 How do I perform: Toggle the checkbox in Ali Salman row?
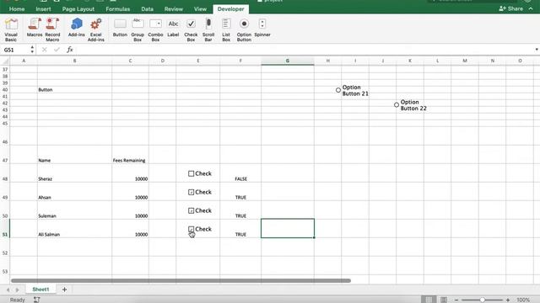[x=192, y=229]
